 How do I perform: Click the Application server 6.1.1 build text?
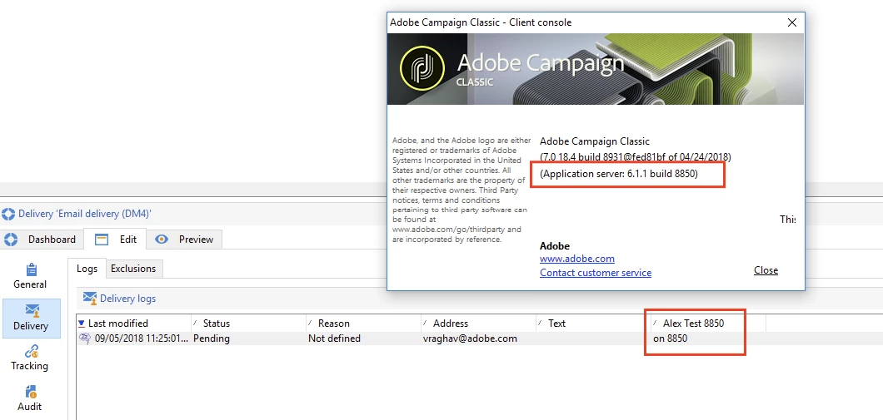pos(619,175)
